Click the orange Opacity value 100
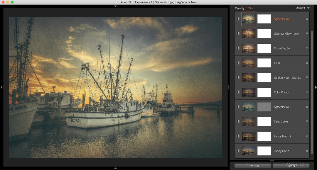Screen dimensions: 317x170 249,8
